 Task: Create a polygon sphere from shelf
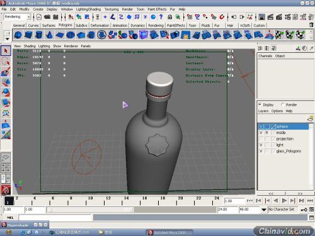pos(18,35)
